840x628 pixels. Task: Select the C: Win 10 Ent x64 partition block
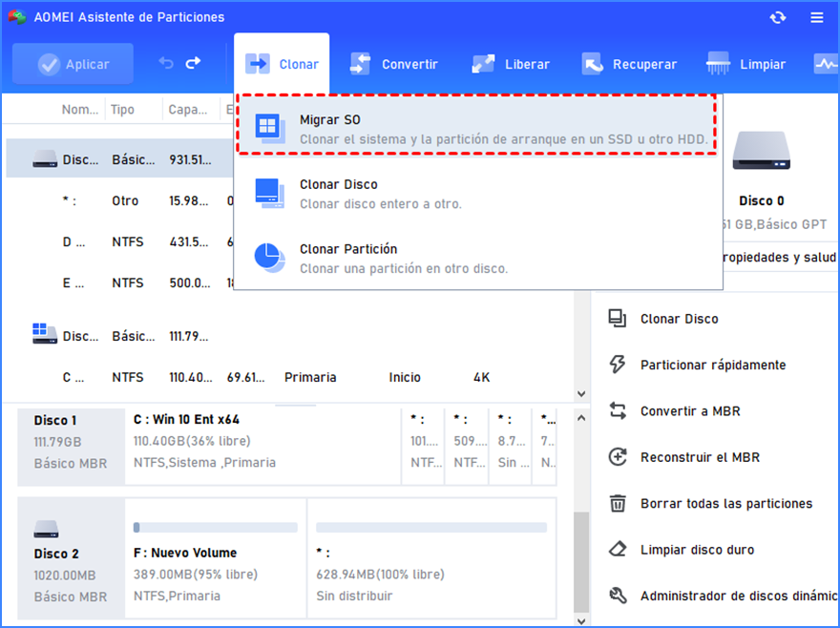(263, 447)
